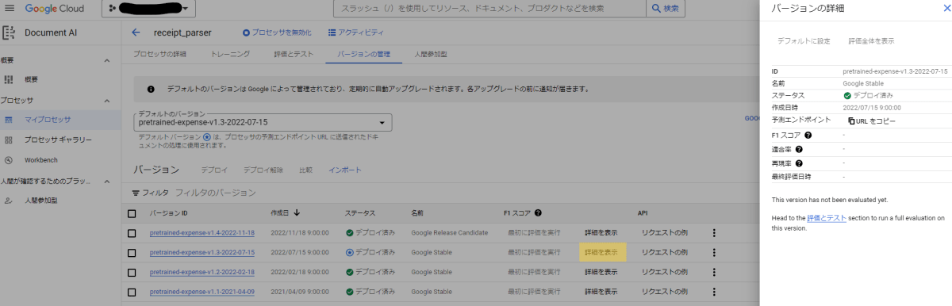This screenshot has height=306, width=952.
Task: Click 詳細を表示 for the v1.4 row
Action: tap(601, 233)
